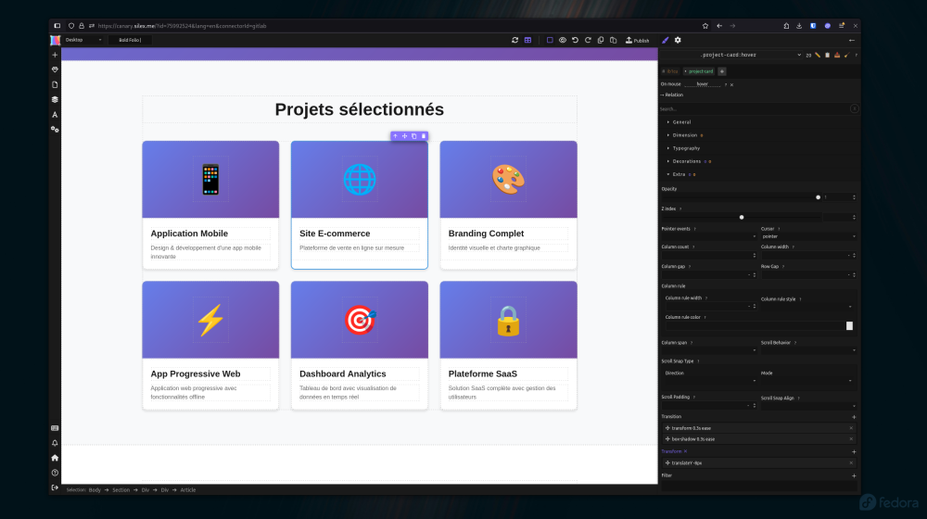The height and width of the screenshot is (519, 927).
Task: Select Section in the bottom breadcrumb
Action: [x=121, y=489]
